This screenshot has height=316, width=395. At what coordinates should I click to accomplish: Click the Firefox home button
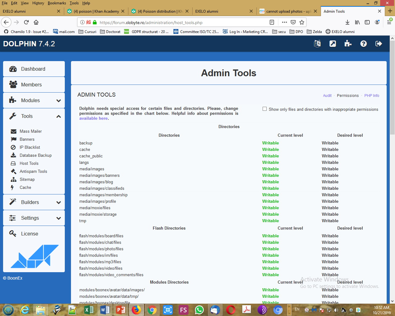coord(36,22)
